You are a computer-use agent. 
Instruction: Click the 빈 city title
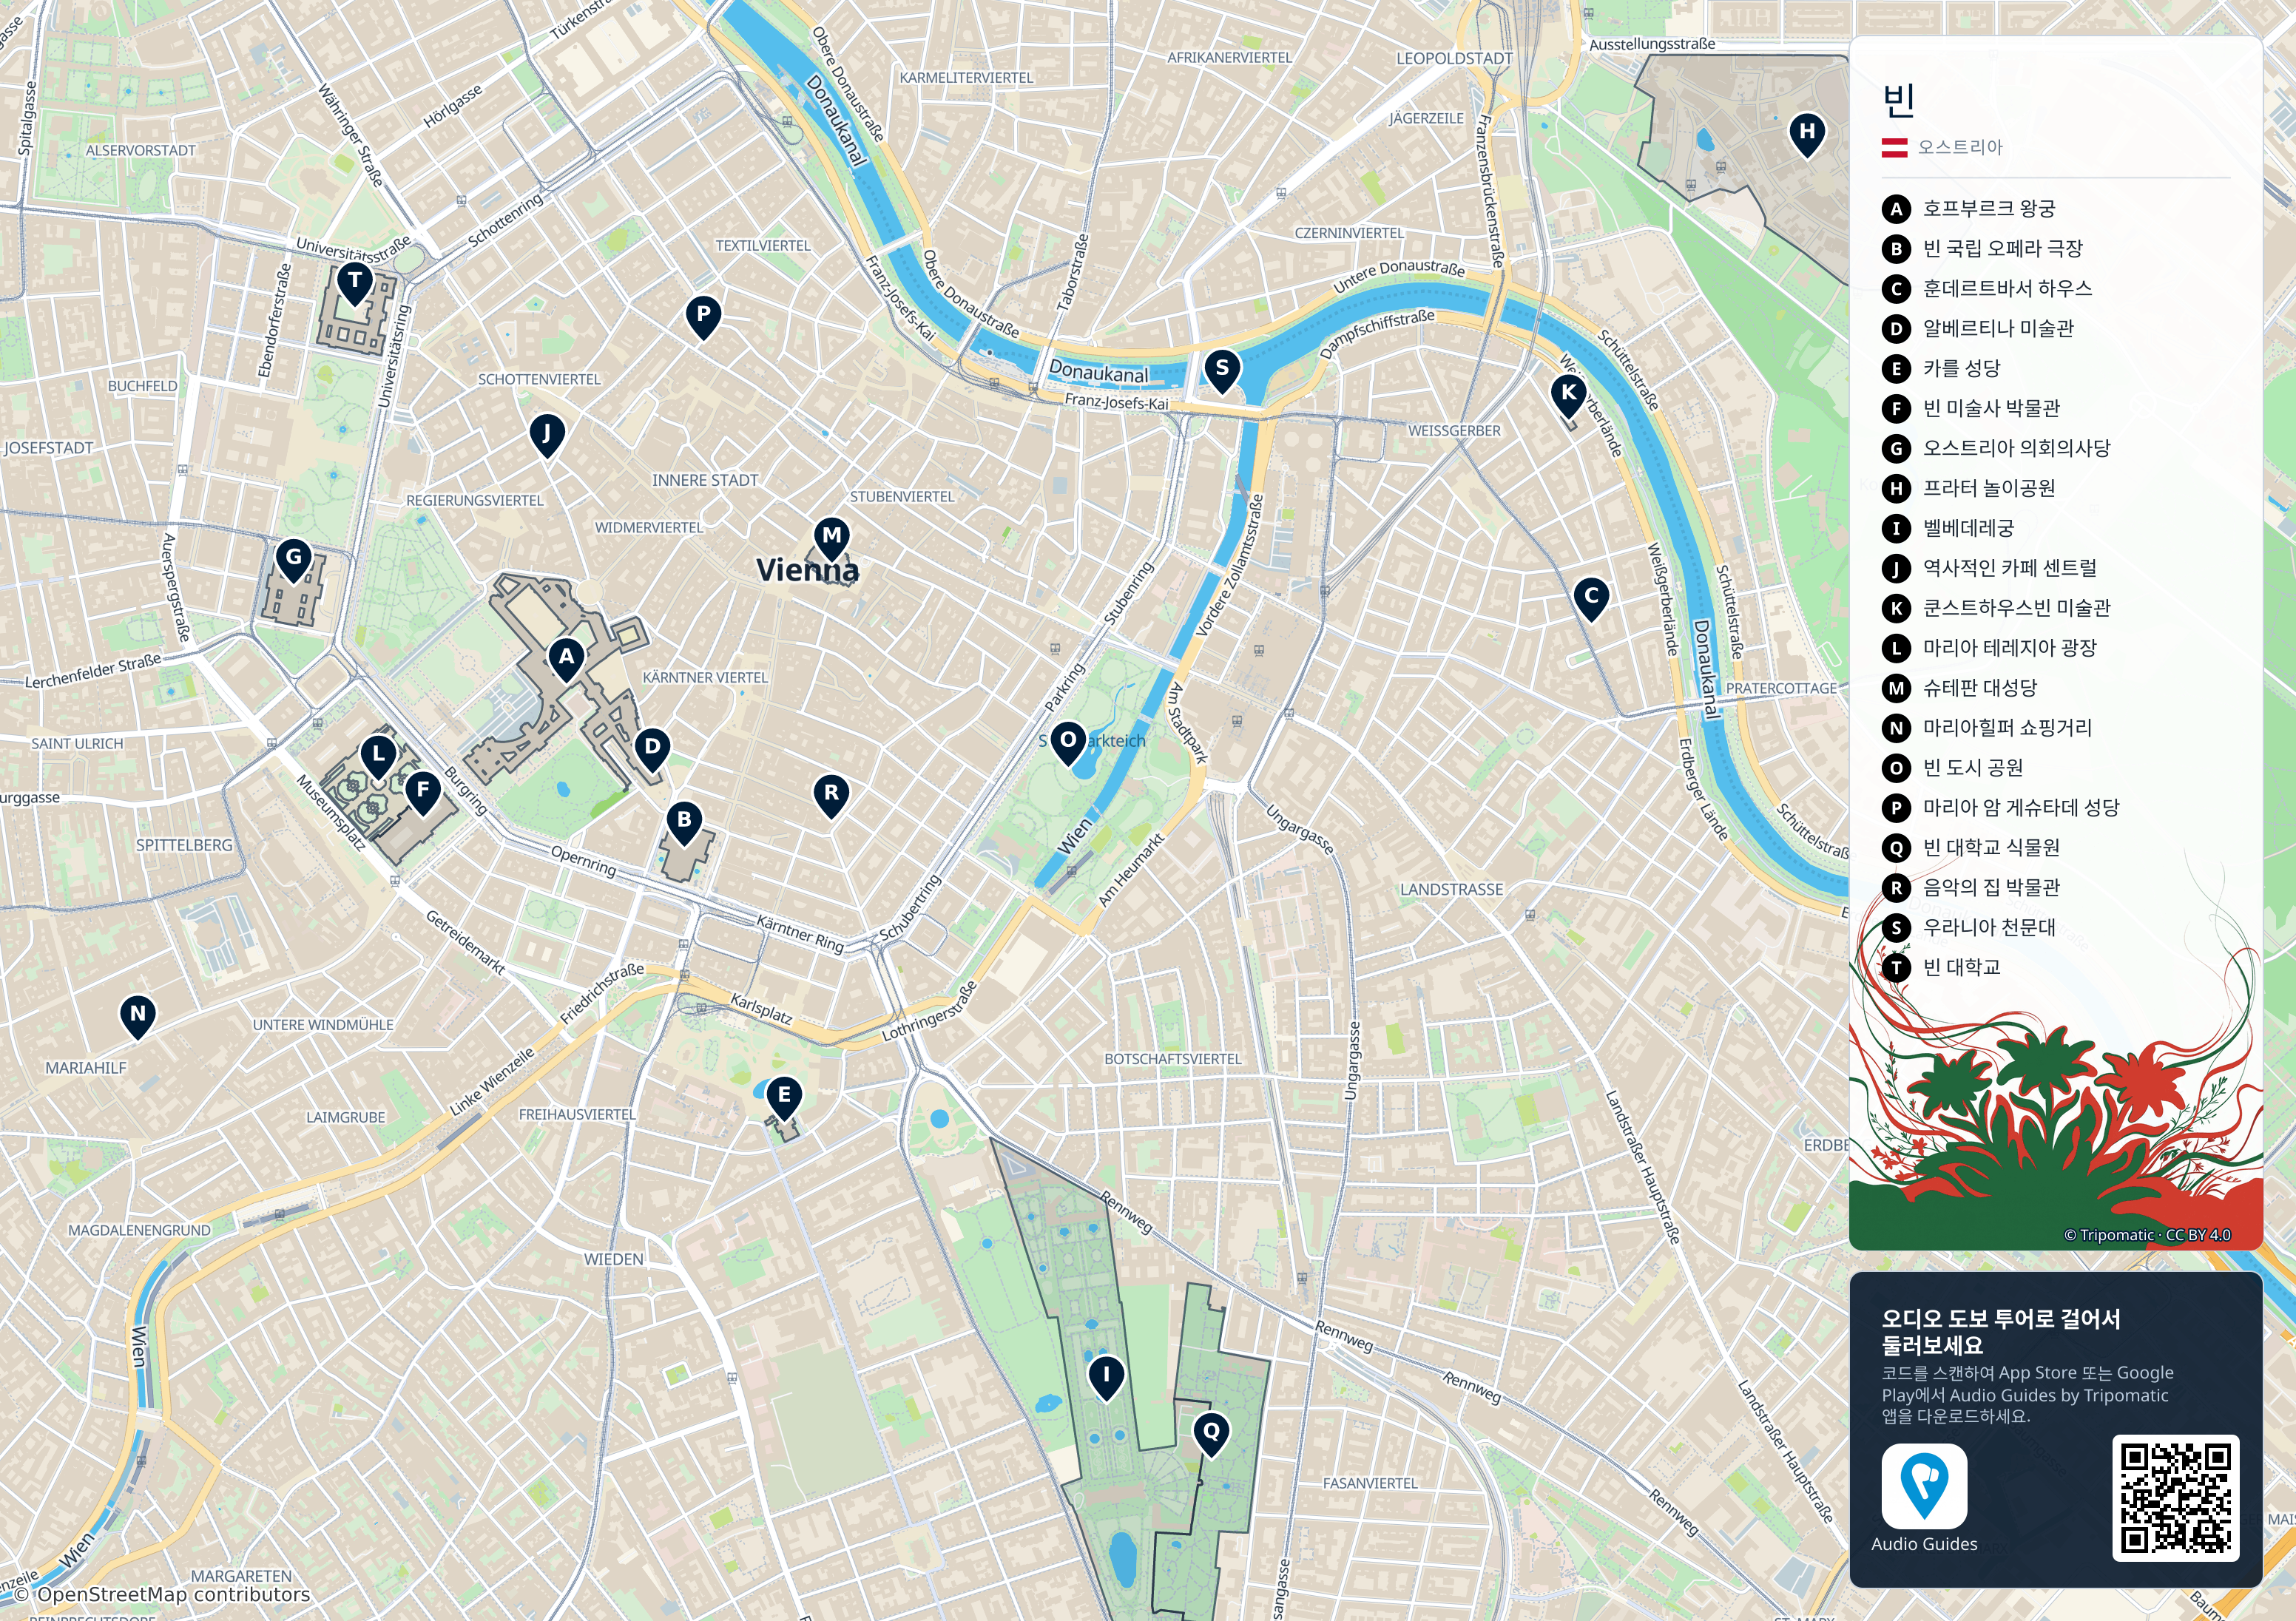tap(1898, 100)
